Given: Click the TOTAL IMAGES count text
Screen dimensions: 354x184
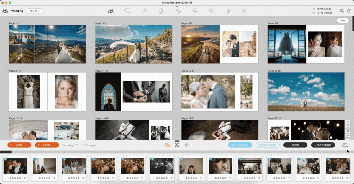Looking at the screenshot, I should [322, 13].
